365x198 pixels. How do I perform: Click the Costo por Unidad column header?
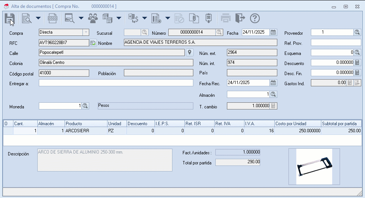(x=297, y=123)
